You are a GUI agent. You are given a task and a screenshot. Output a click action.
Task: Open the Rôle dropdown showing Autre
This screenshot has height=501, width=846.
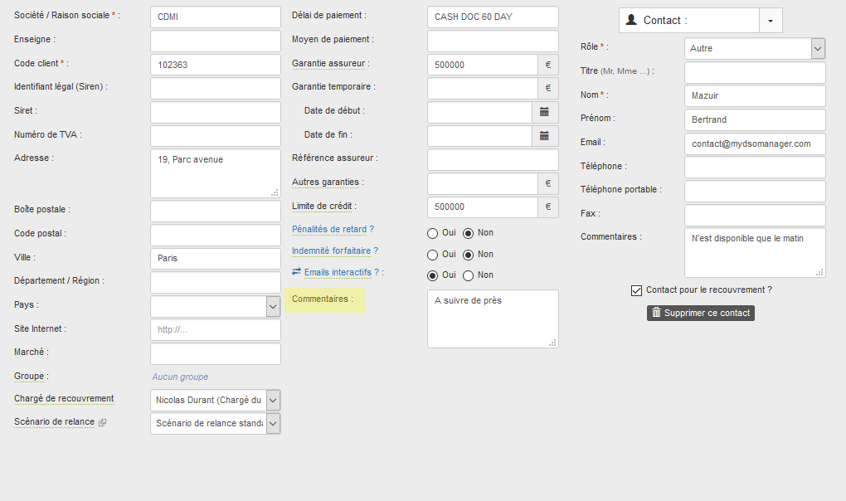[818, 49]
